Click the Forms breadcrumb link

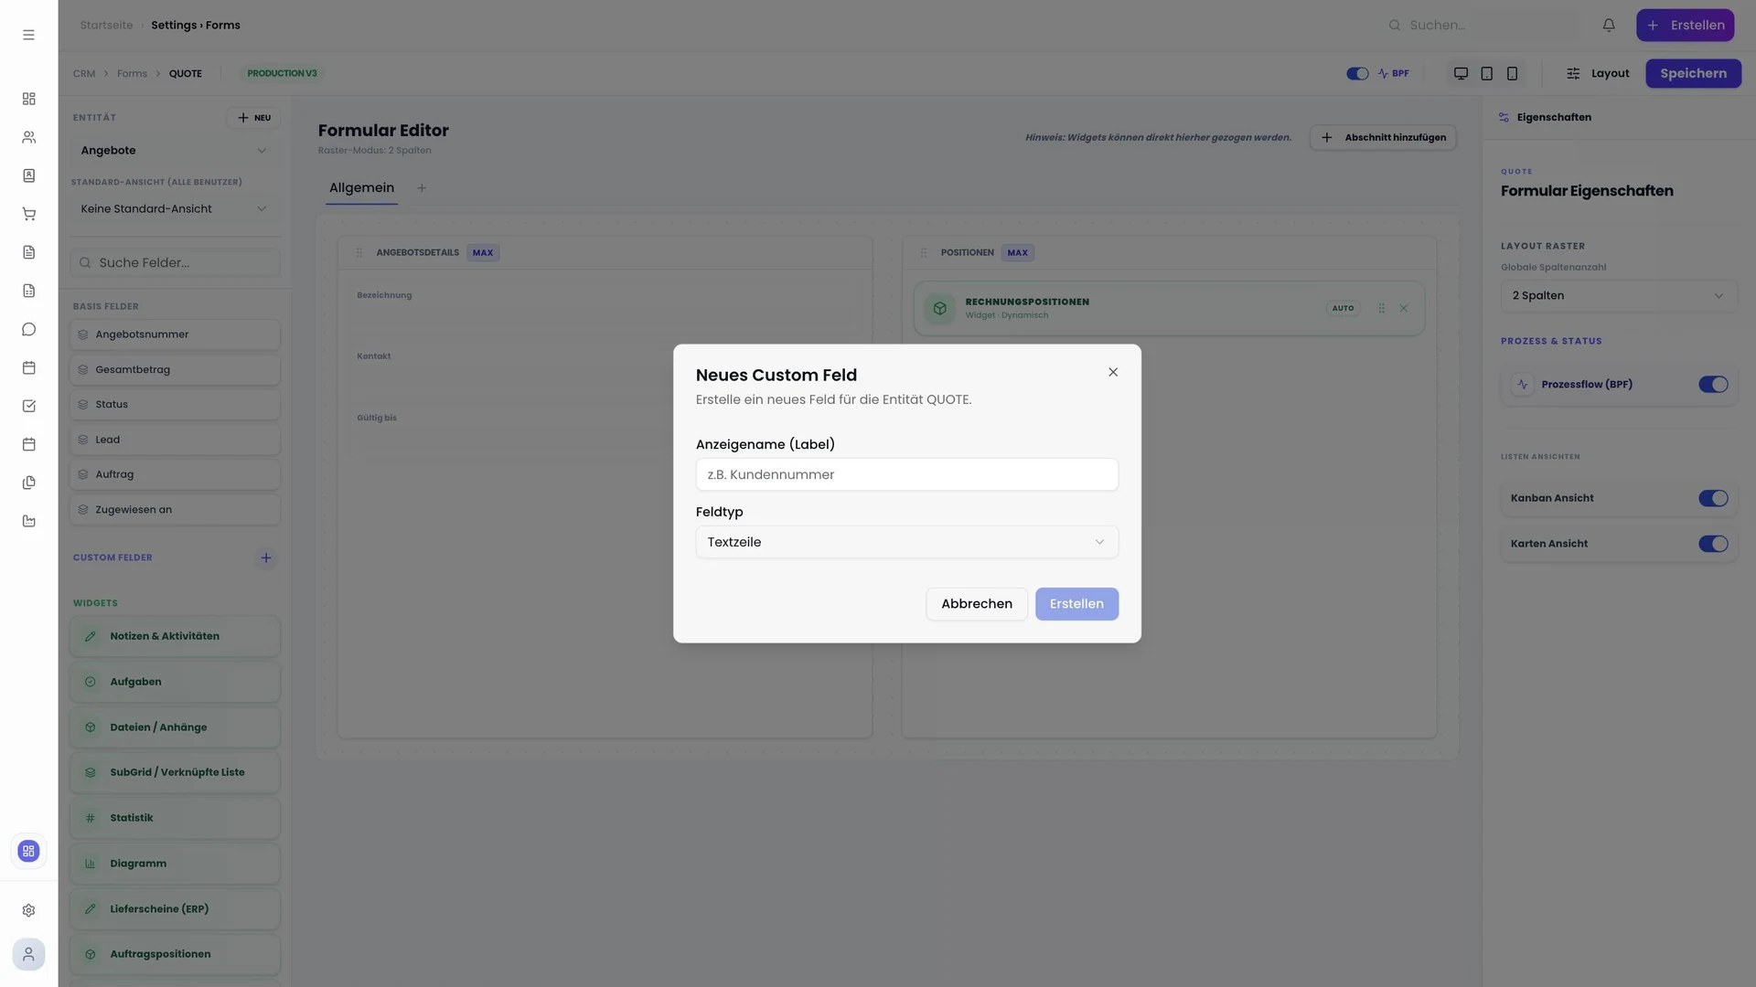(132, 73)
